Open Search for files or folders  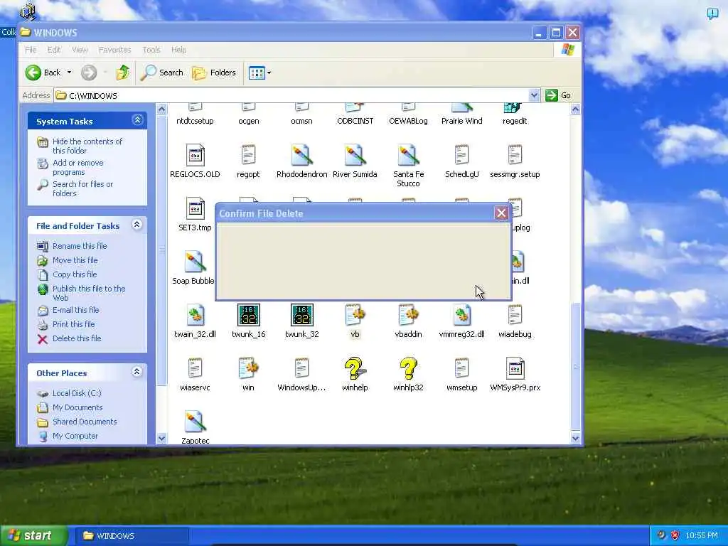[82, 188]
